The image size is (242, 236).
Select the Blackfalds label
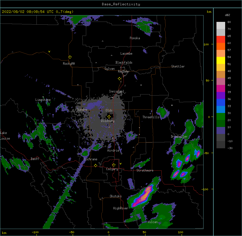tap(124, 63)
